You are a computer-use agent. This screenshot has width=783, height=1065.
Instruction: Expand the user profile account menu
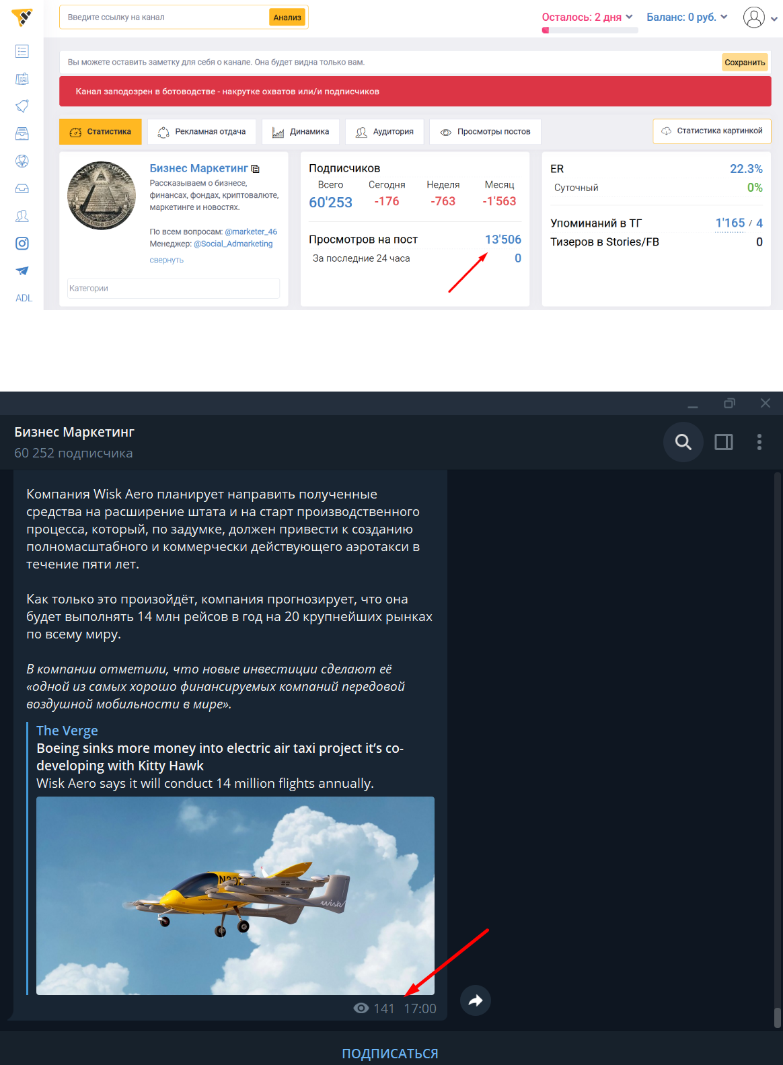point(760,18)
